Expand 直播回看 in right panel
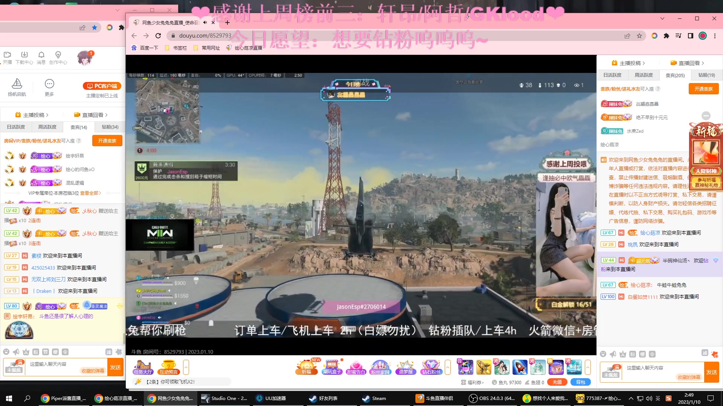Image resolution: width=723 pixels, height=406 pixels. 687,63
